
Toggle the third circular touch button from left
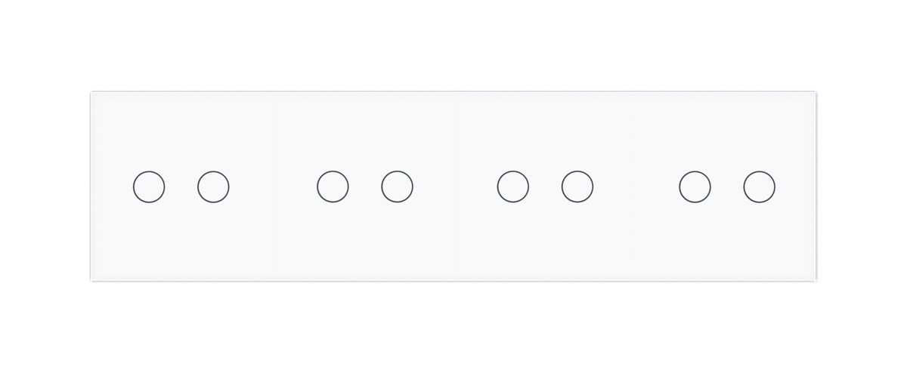333,186
